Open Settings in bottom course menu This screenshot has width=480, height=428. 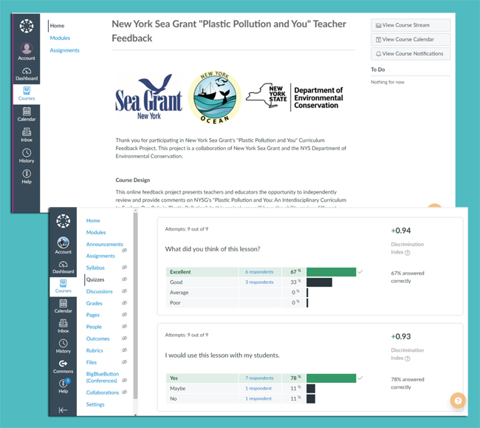click(x=95, y=404)
